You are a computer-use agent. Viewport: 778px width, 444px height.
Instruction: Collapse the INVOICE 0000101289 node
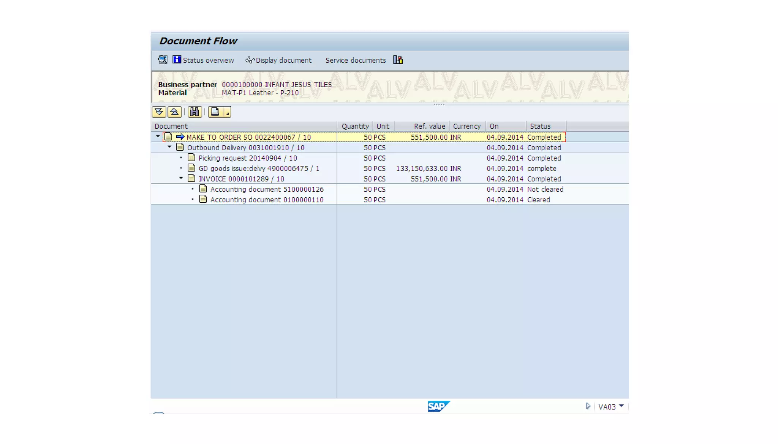pyautogui.click(x=181, y=178)
